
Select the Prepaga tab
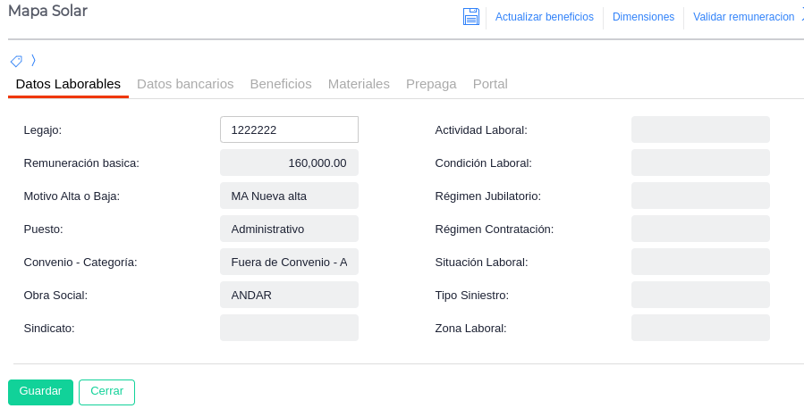pos(431,84)
